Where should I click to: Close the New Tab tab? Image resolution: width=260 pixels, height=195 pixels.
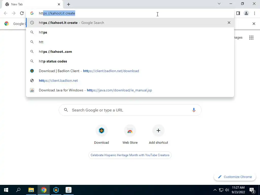pos(59,4)
